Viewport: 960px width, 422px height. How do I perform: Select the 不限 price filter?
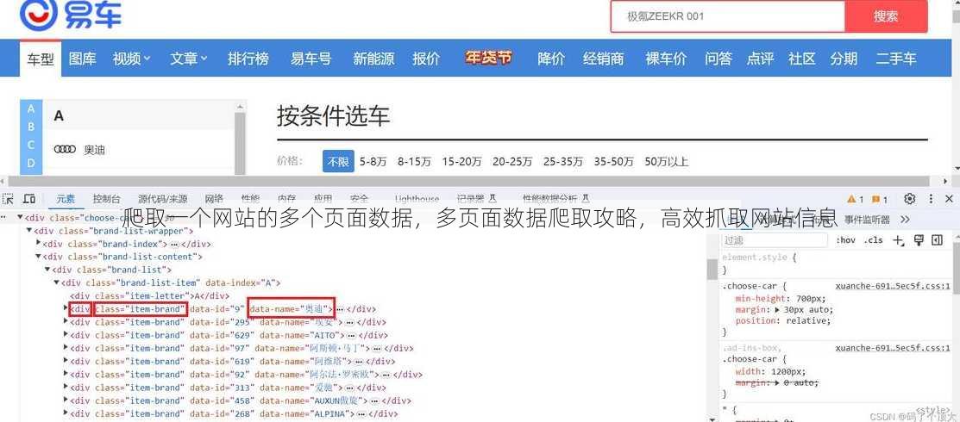338,161
